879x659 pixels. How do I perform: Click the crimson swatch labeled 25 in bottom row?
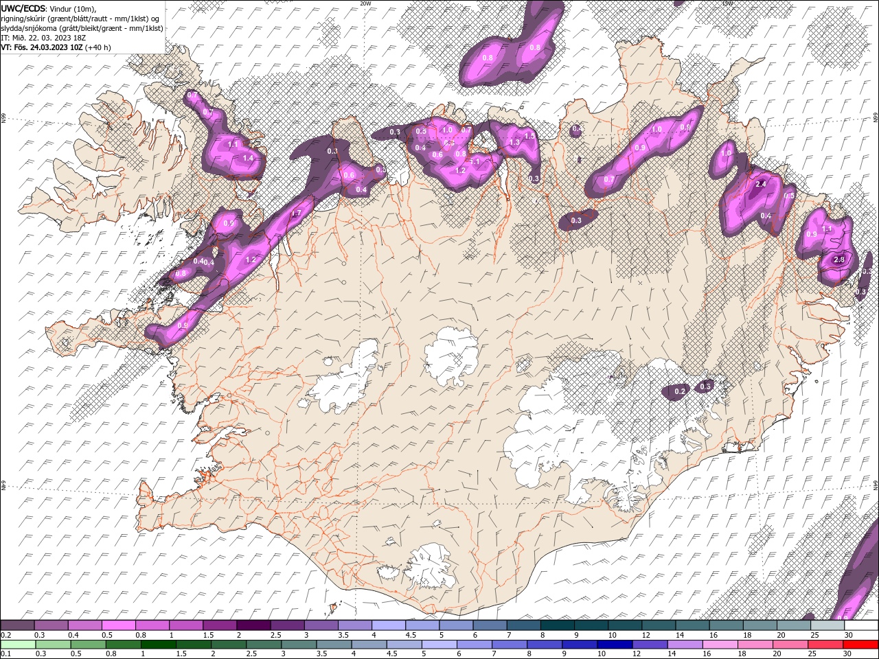pos(825,645)
